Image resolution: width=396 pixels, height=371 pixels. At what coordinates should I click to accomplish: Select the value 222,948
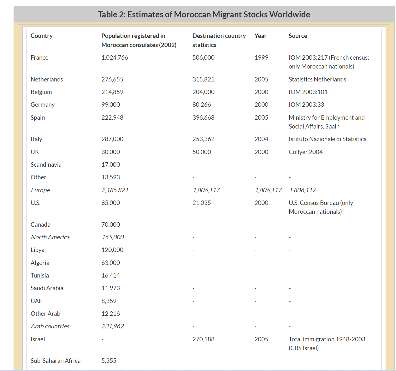(x=112, y=117)
